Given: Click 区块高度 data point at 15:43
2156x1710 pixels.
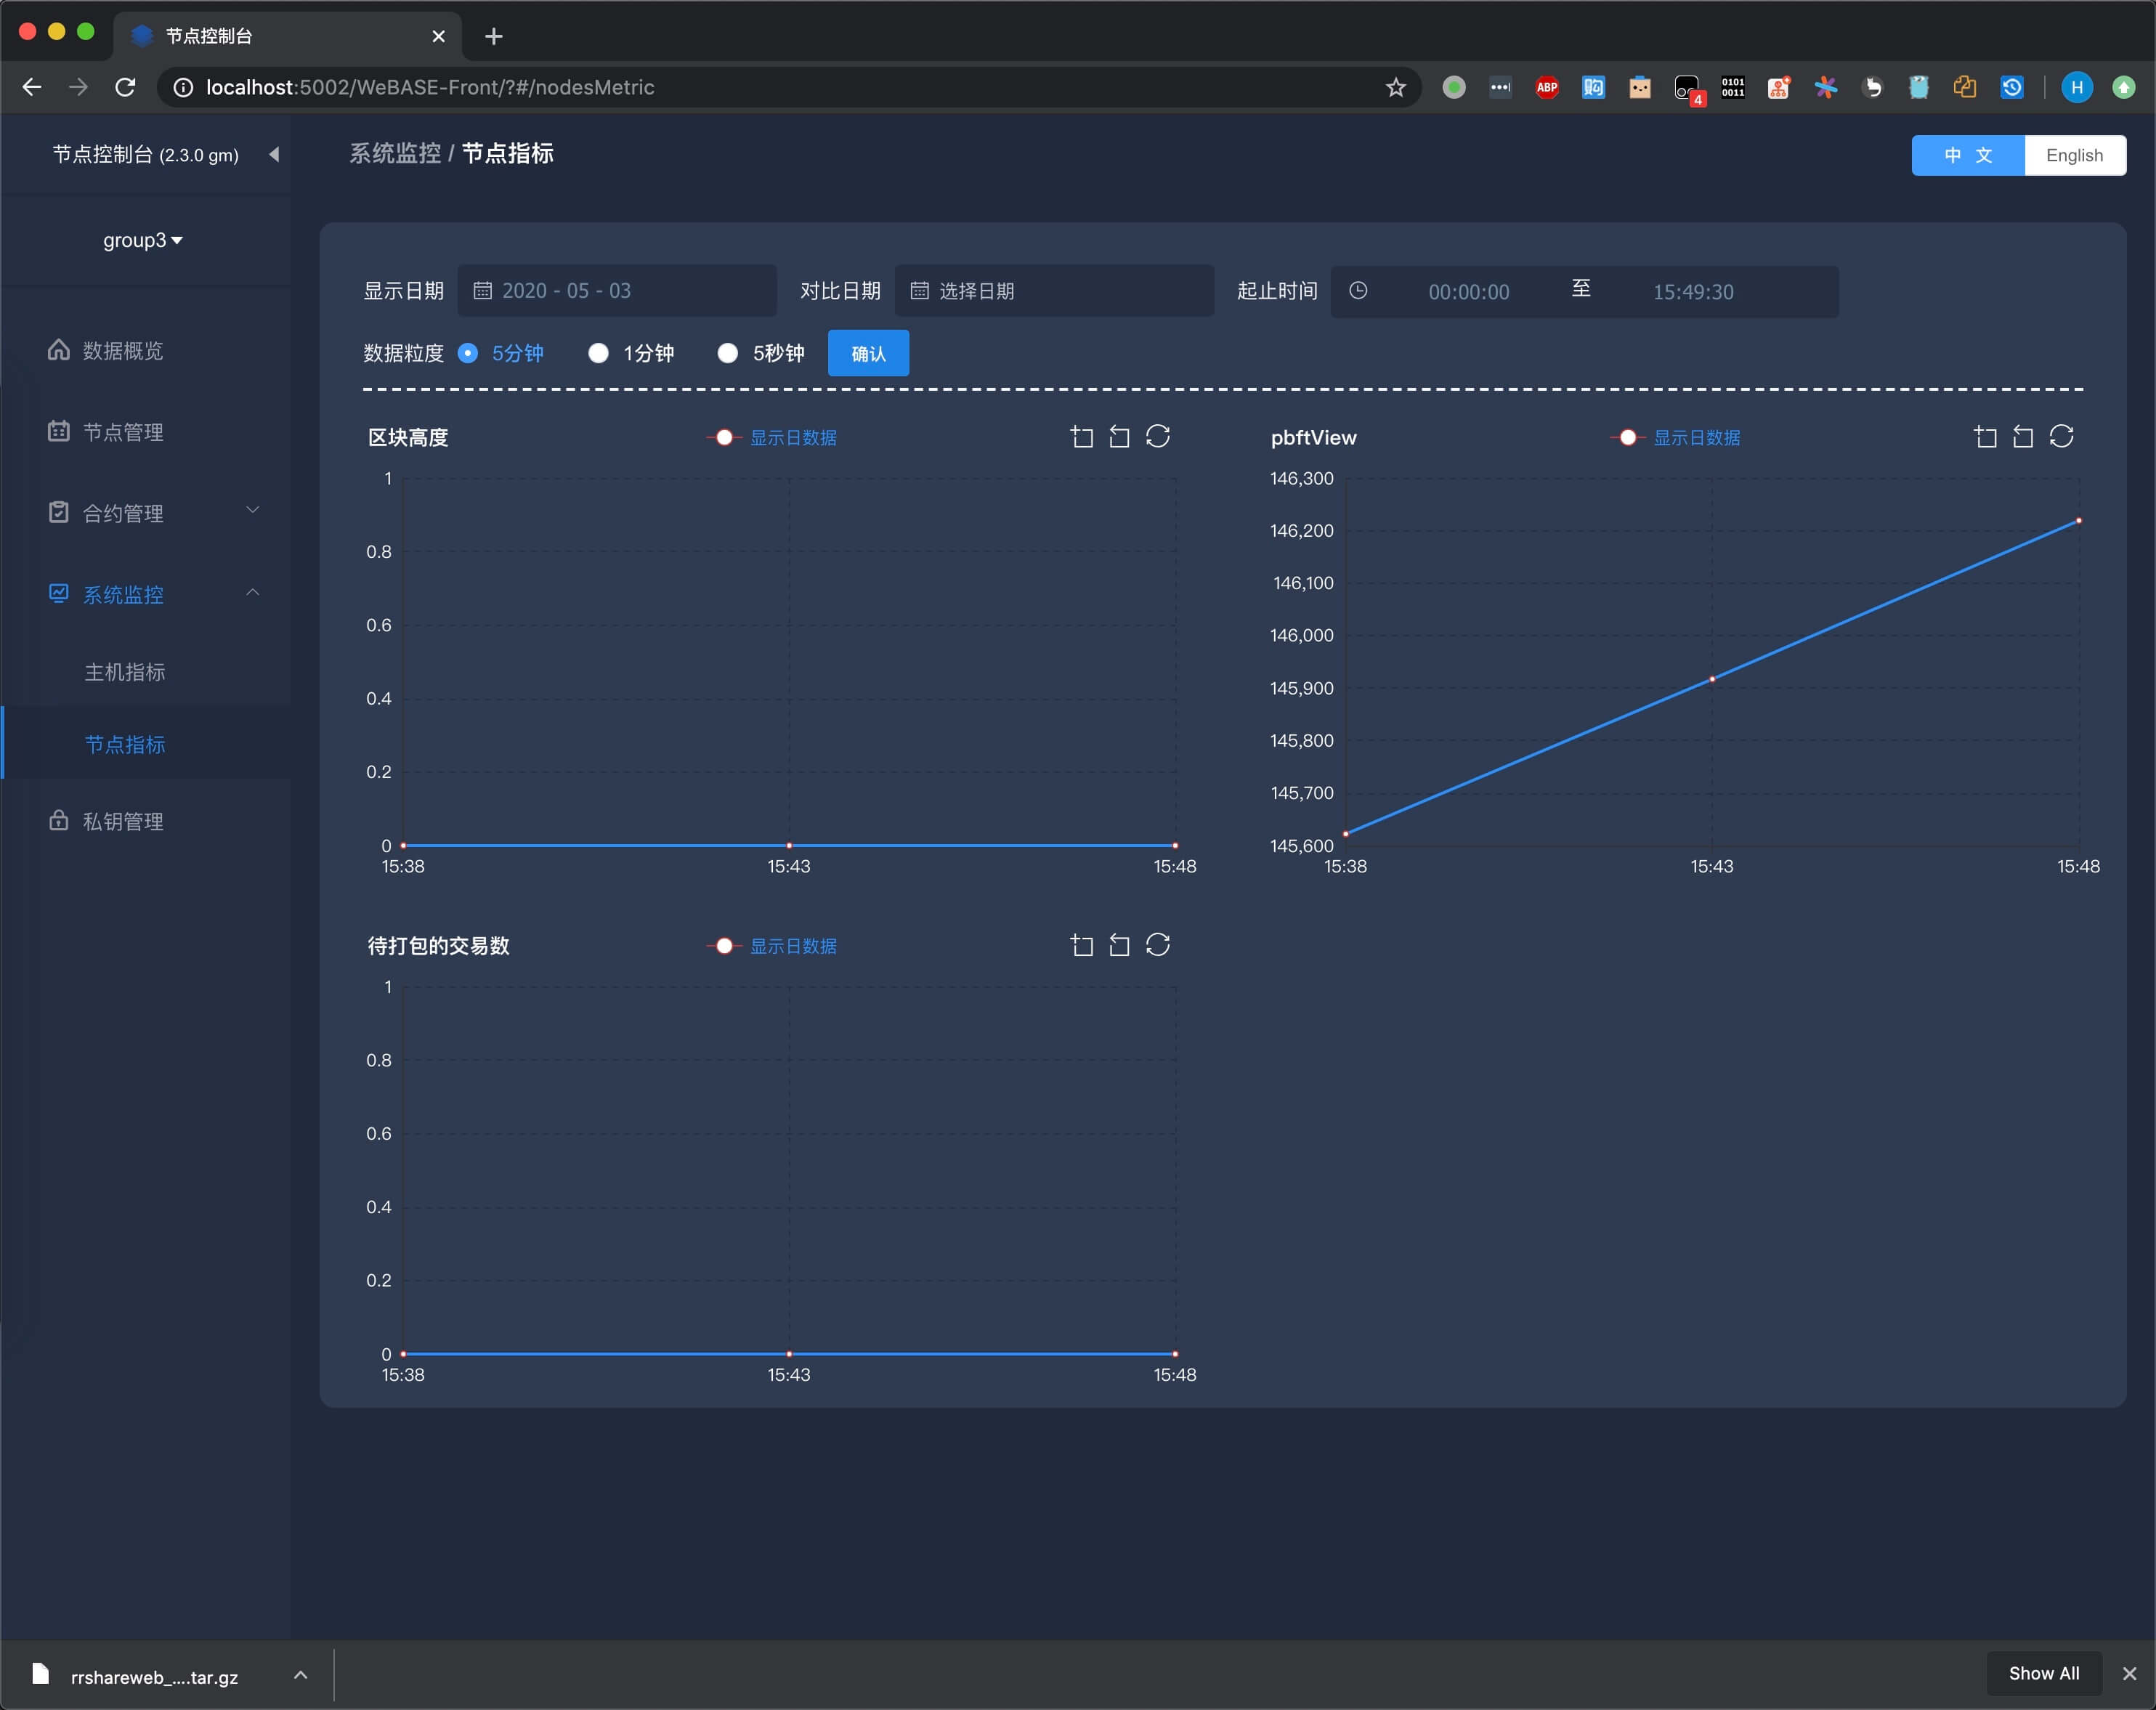Looking at the screenshot, I should click(789, 846).
